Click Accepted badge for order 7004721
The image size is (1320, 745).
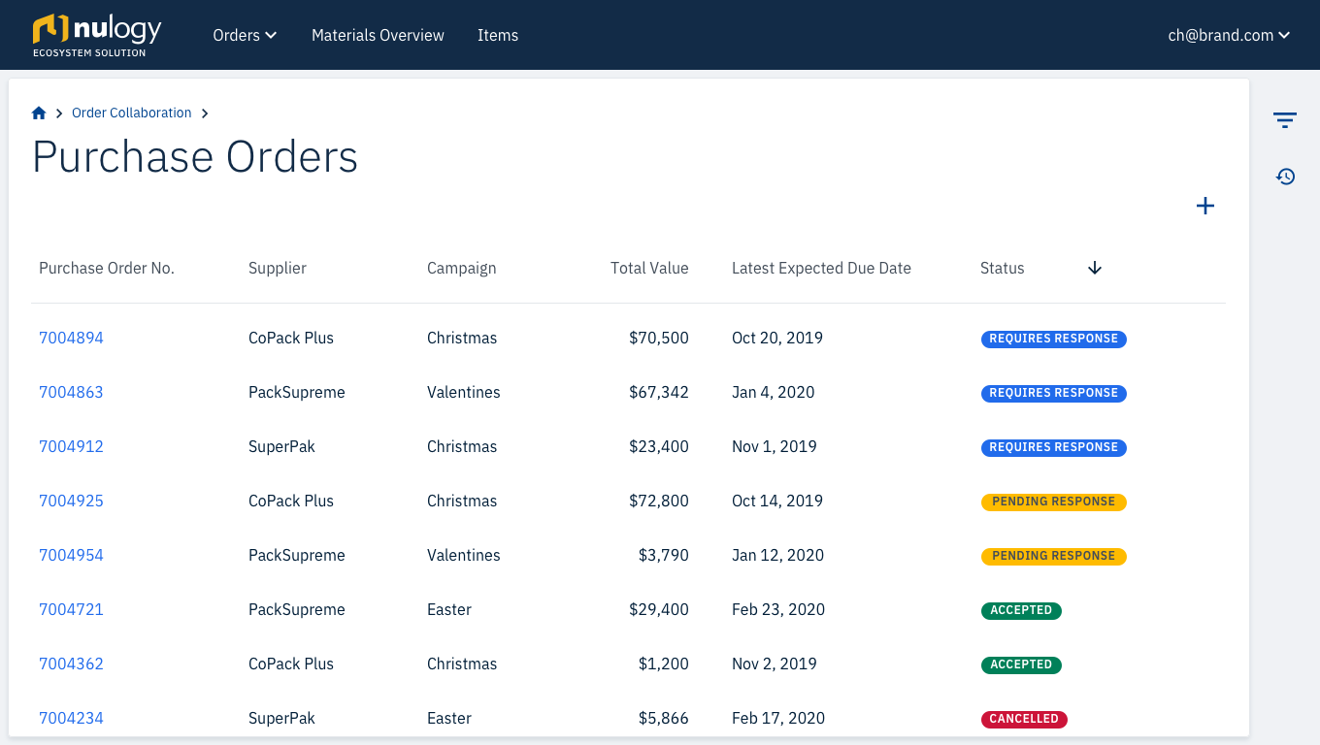pyautogui.click(x=1021, y=610)
